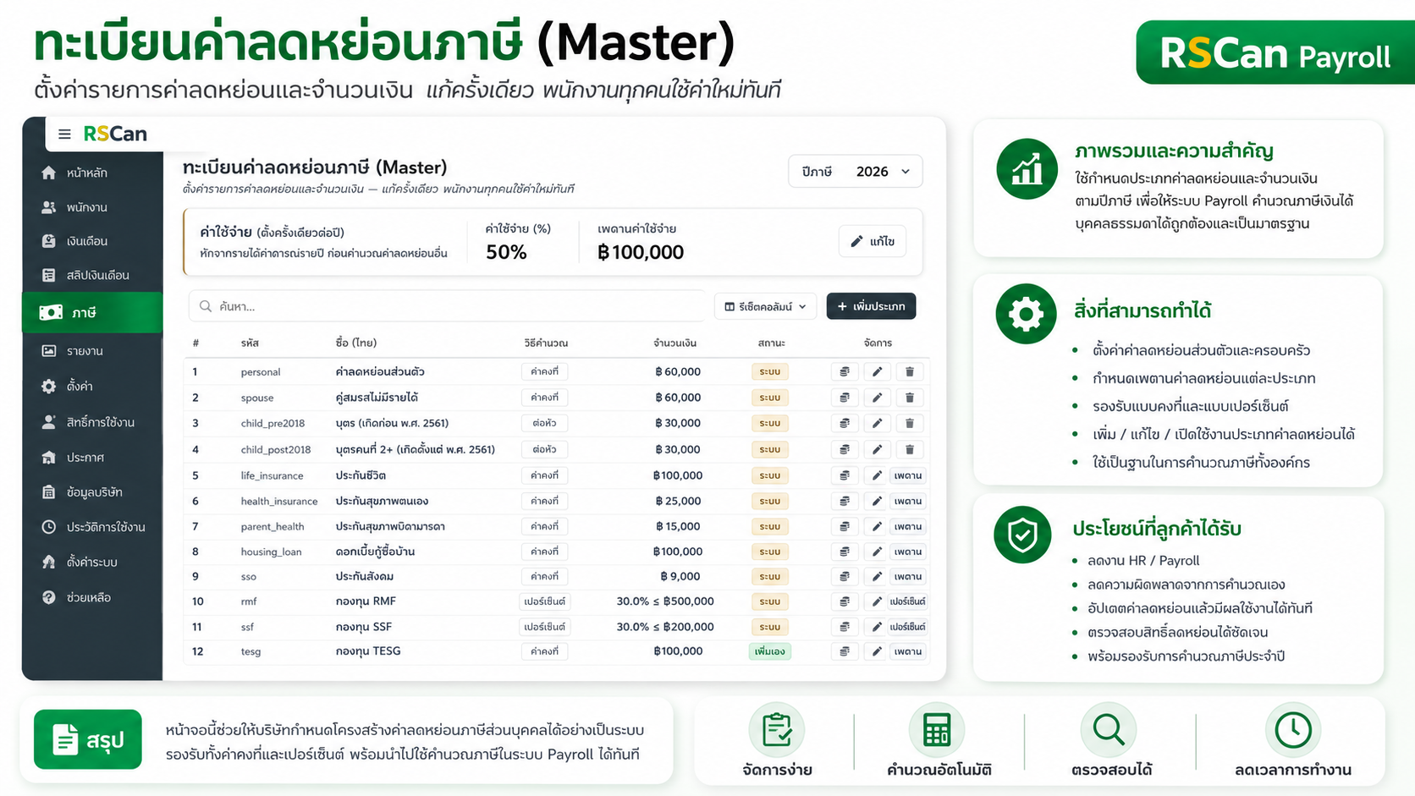
Task: Edit the spouse row with pencil icon
Action: click(x=877, y=398)
